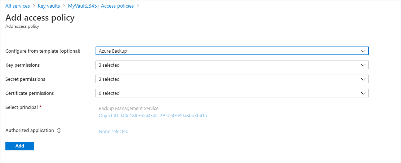Viewport: 401px width, 163px height.
Task: Return to MyVault2345 Access policies page
Action: coord(101,6)
